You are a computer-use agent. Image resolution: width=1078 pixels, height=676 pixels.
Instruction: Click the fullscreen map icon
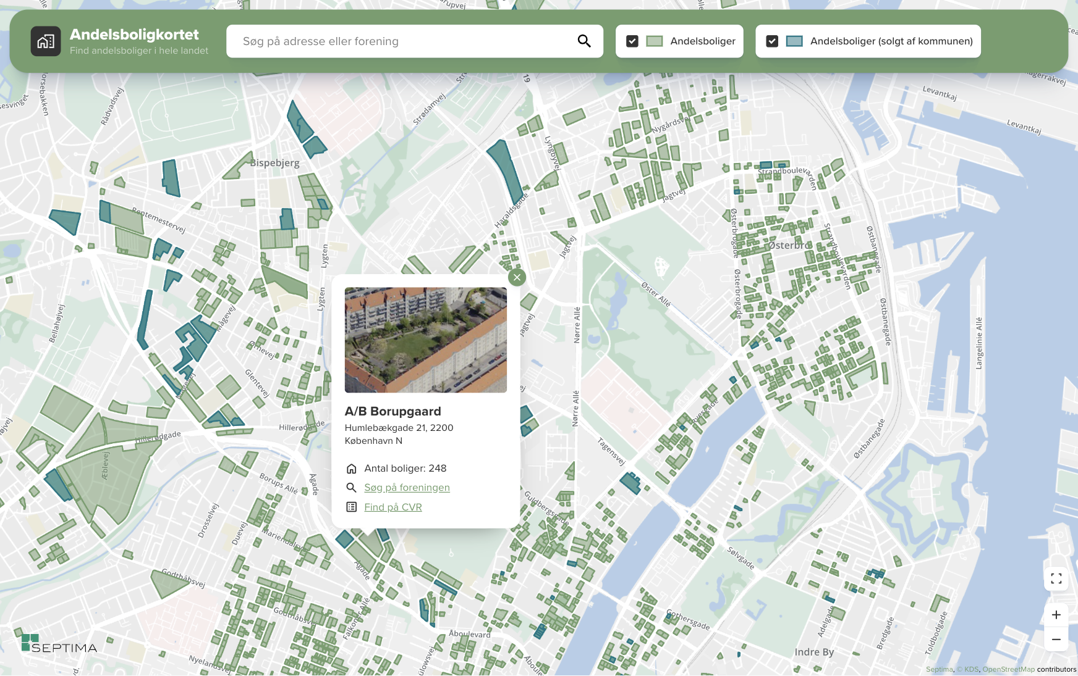(x=1056, y=579)
